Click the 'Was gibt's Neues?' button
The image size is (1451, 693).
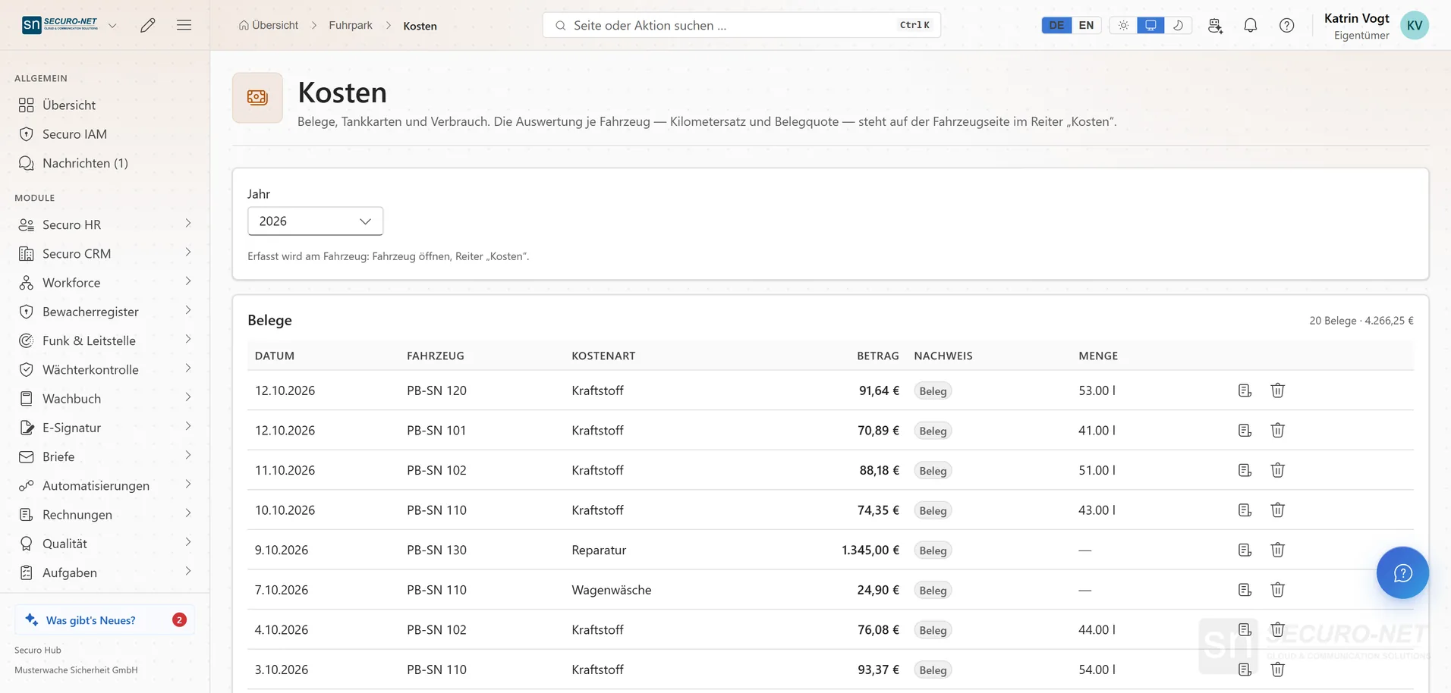pyautogui.click(x=105, y=620)
